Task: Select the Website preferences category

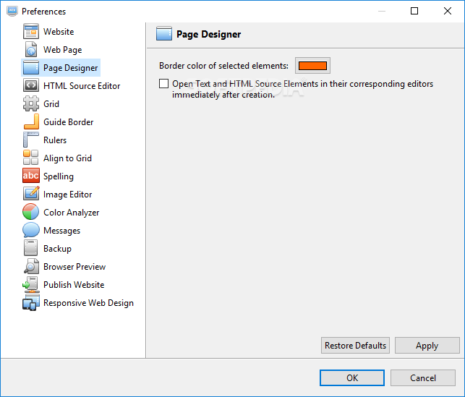Action: (x=59, y=31)
